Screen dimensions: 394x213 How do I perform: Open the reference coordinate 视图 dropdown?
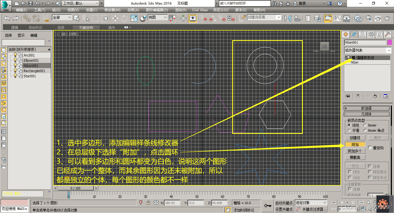point(157,18)
